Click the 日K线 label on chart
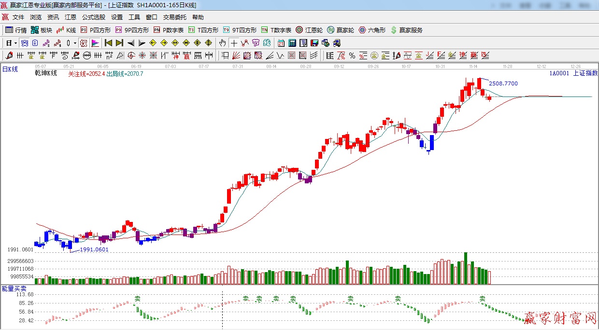This screenshot has height=330, width=599. pyautogui.click(x=10, y=69)
